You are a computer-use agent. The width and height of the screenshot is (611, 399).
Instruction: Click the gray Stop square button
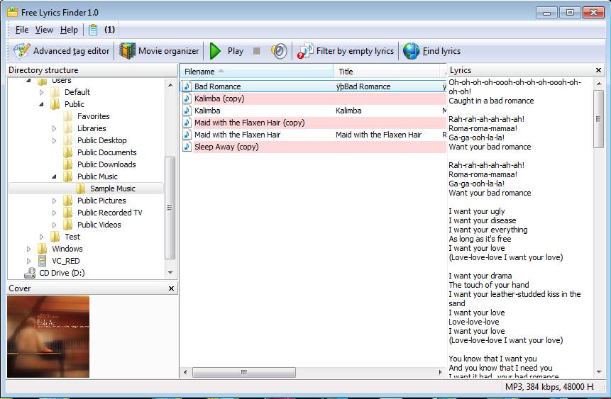coord(257,51)
